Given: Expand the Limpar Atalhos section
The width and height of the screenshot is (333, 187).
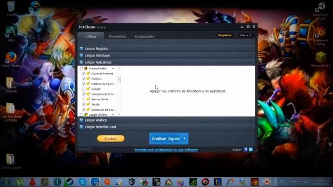Looking at the screenshot, I should [x=166, y=120].
